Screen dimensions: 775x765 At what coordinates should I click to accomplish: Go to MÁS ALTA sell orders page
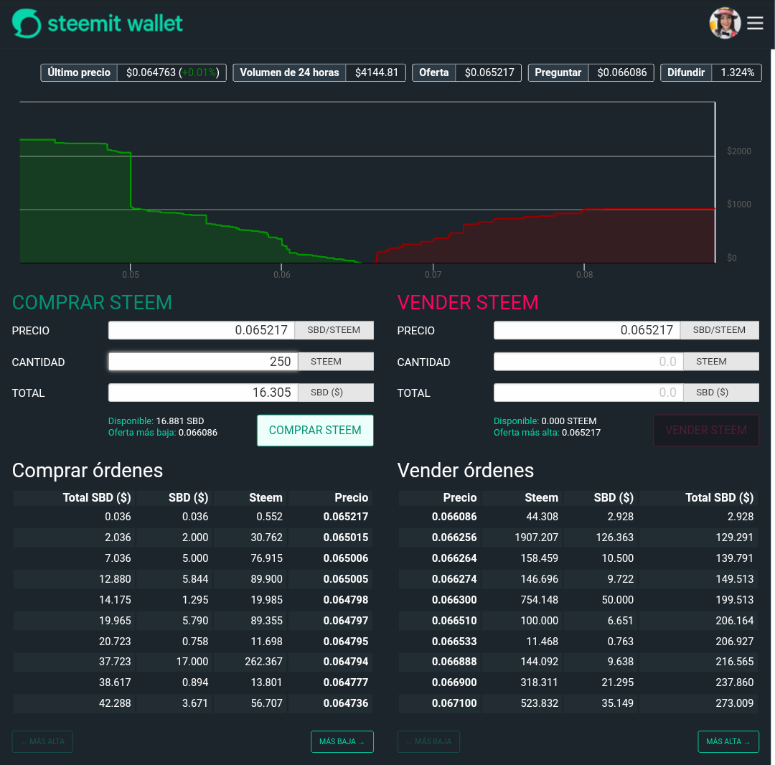(728, 741)
